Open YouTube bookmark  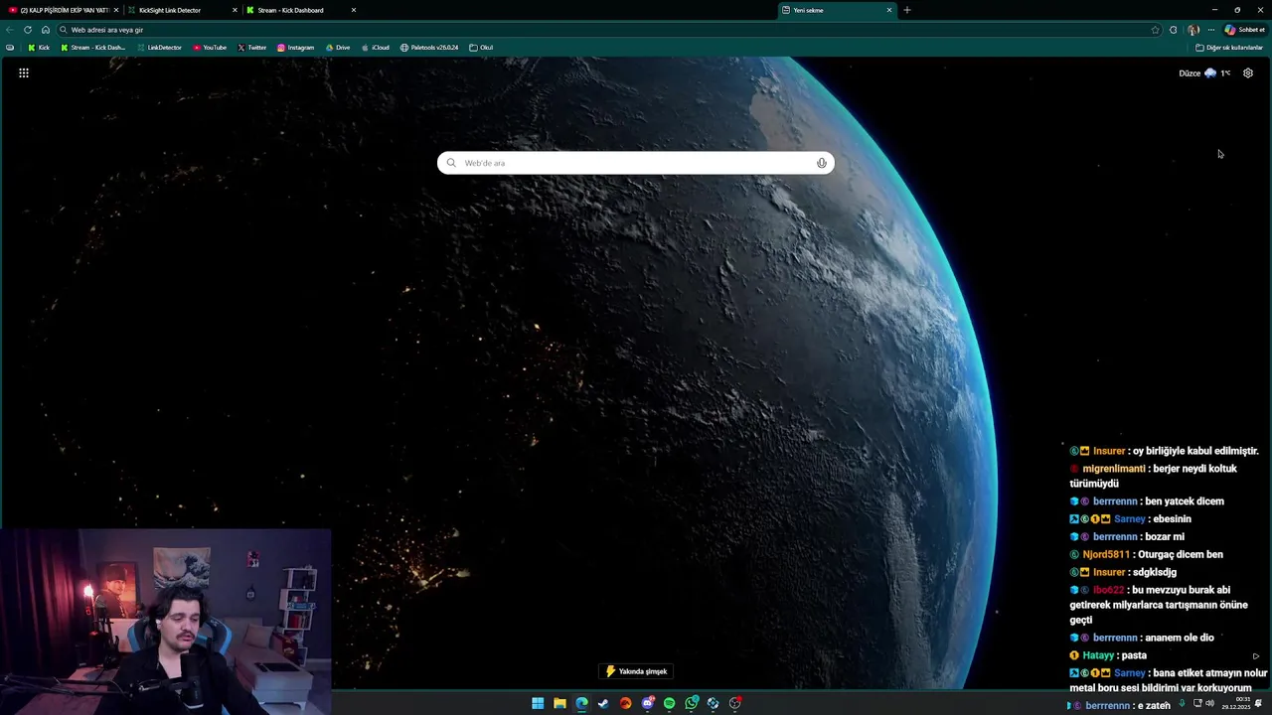tap(210, 48)
